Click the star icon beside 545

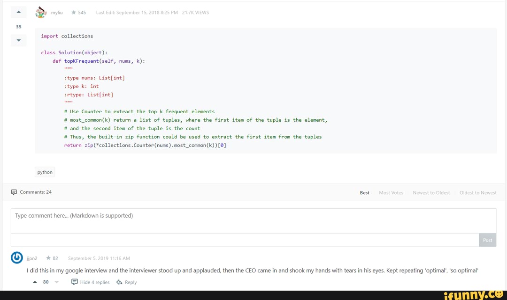74,13
